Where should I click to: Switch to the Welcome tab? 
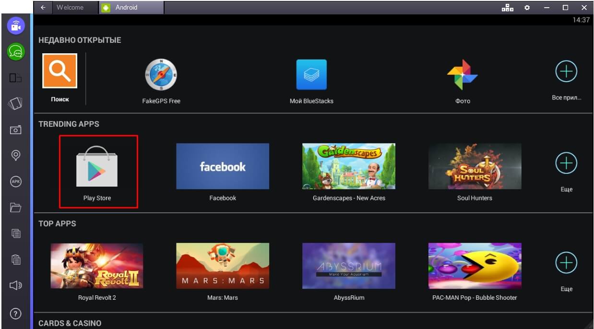(70, 7)
